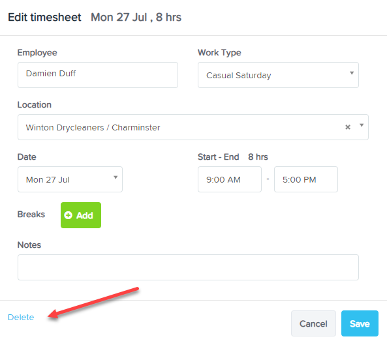Image resolution: width=387 pixels, height=343 pixels.
Task: Click the Work Type label
Action: tap(219, 53)
